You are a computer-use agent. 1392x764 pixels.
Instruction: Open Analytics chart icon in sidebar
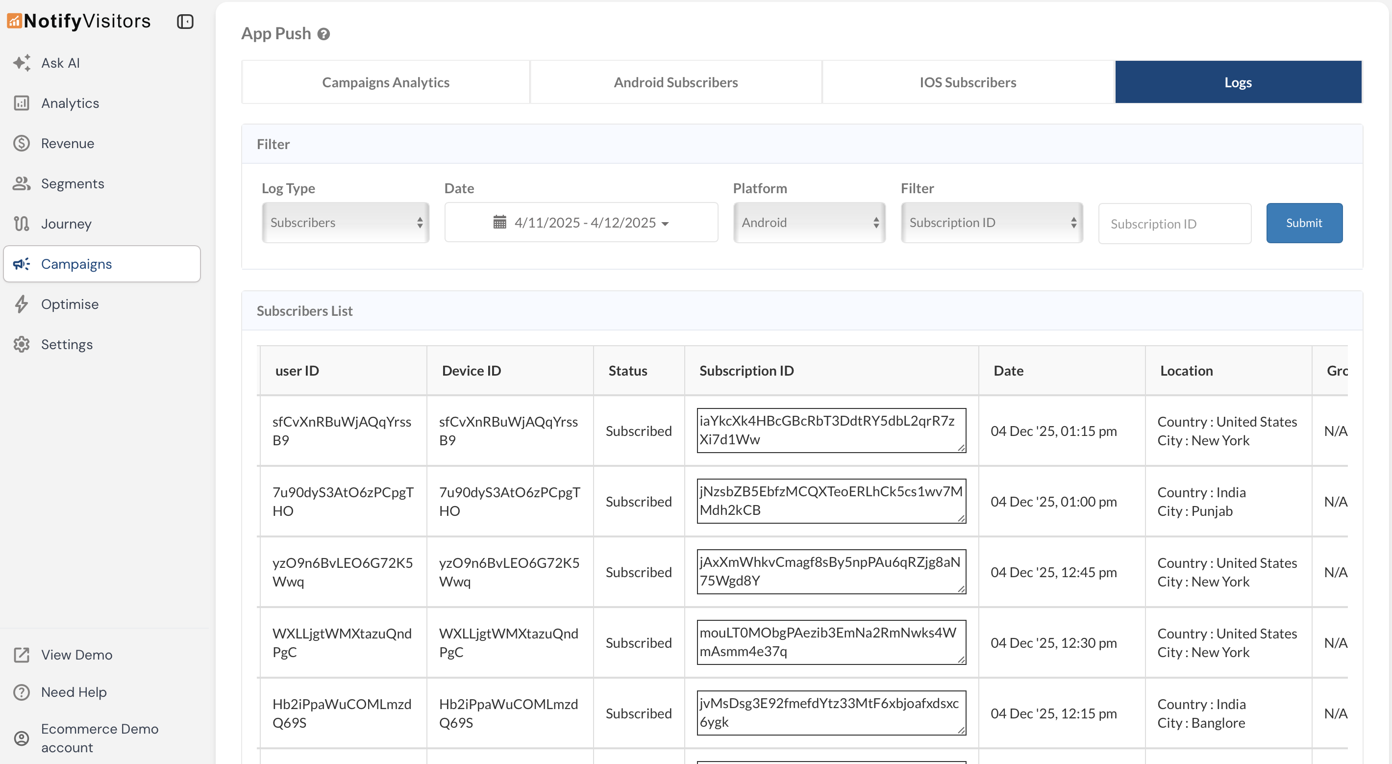[x=22, y=102]
